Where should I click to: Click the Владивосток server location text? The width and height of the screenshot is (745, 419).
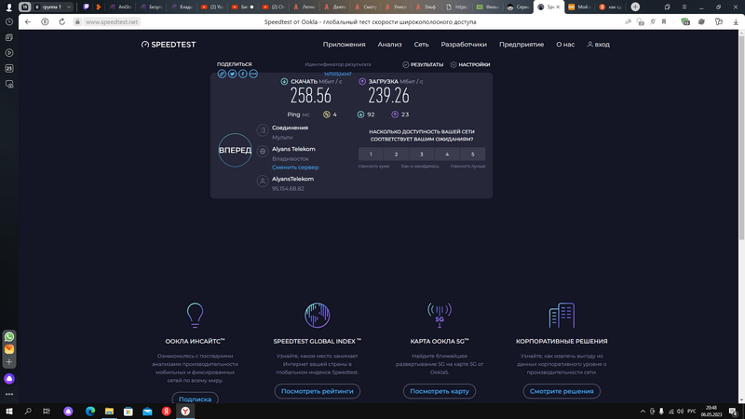click(x=291, y=158)
